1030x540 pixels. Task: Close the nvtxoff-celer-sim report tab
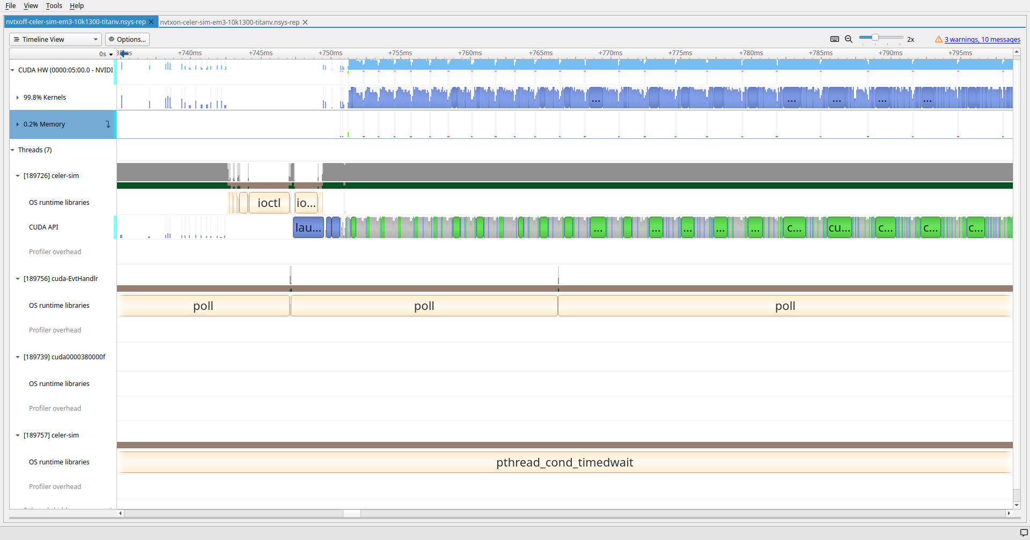click(151, 22)
